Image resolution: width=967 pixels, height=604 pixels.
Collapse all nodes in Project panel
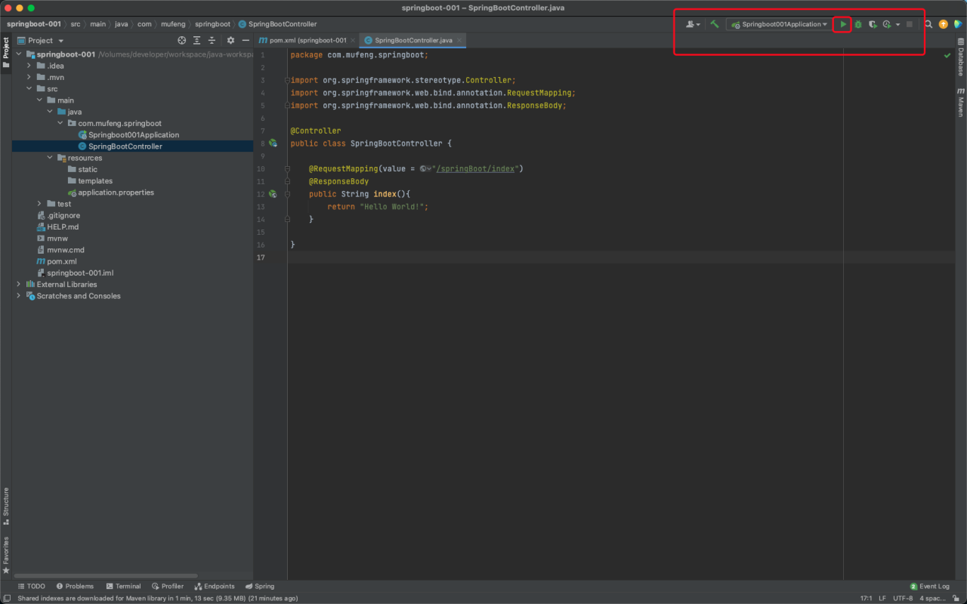point(212,40)
